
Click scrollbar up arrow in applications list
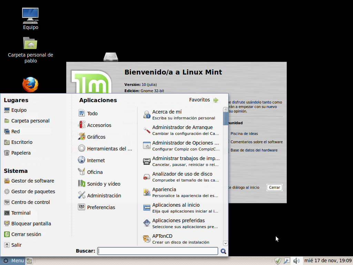point(225,110)
